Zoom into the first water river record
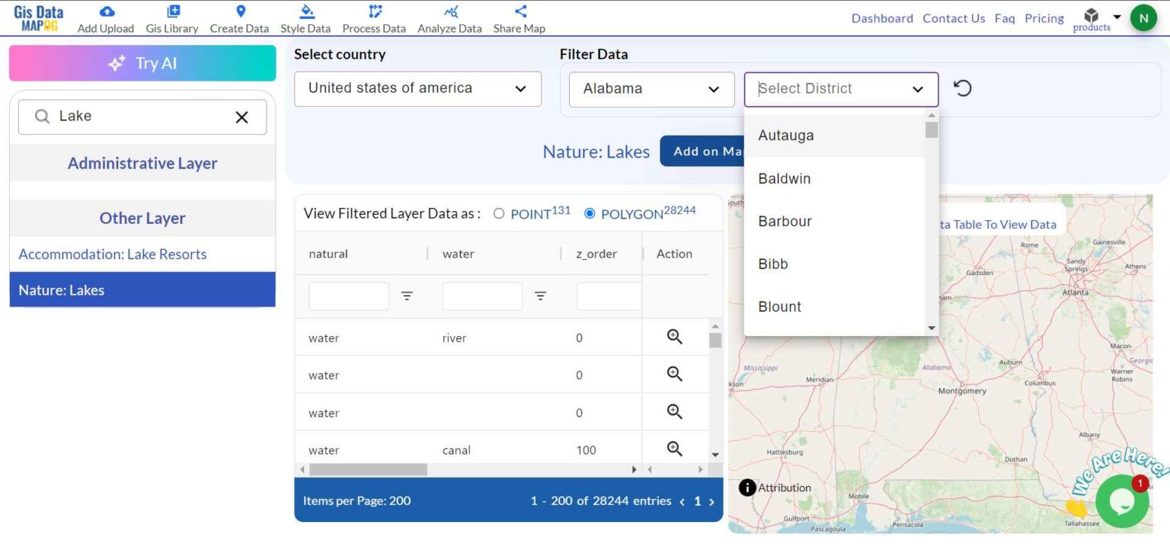Screen dimensions: 1170x544 (673, 336)
